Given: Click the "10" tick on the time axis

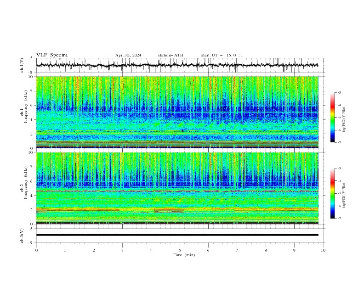Looking at the screenshot, I should 323,250.
